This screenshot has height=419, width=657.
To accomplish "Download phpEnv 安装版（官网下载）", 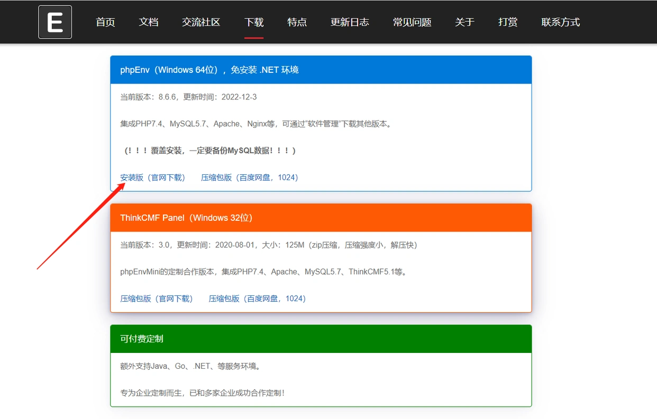I will (153, 178).
